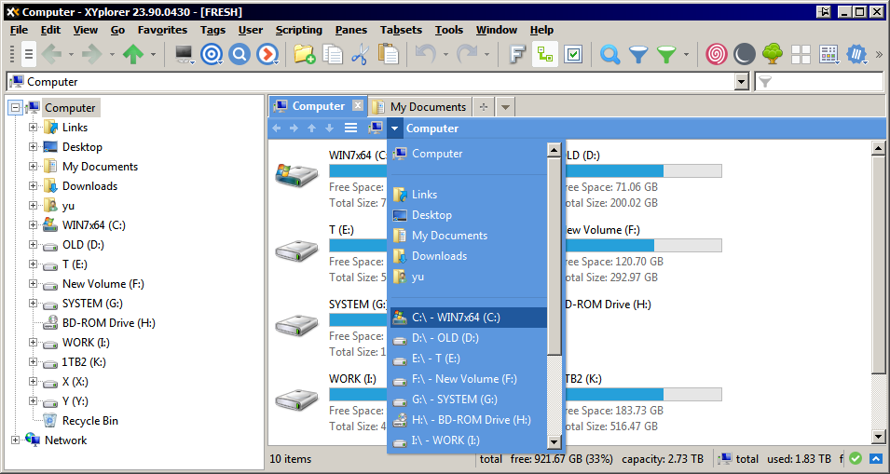Click toolbar overflow chevron at right end
Viewport: 890px width, 474px height.
click(x=879, y=54)
